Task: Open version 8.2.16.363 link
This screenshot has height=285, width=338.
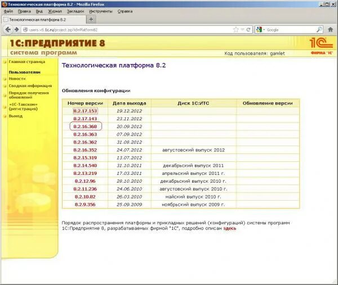Action: point(85,134)
